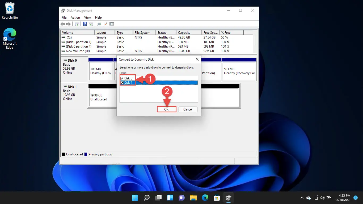Open the Help menu
Screen dimensions: 363x204
click(98, 18)
